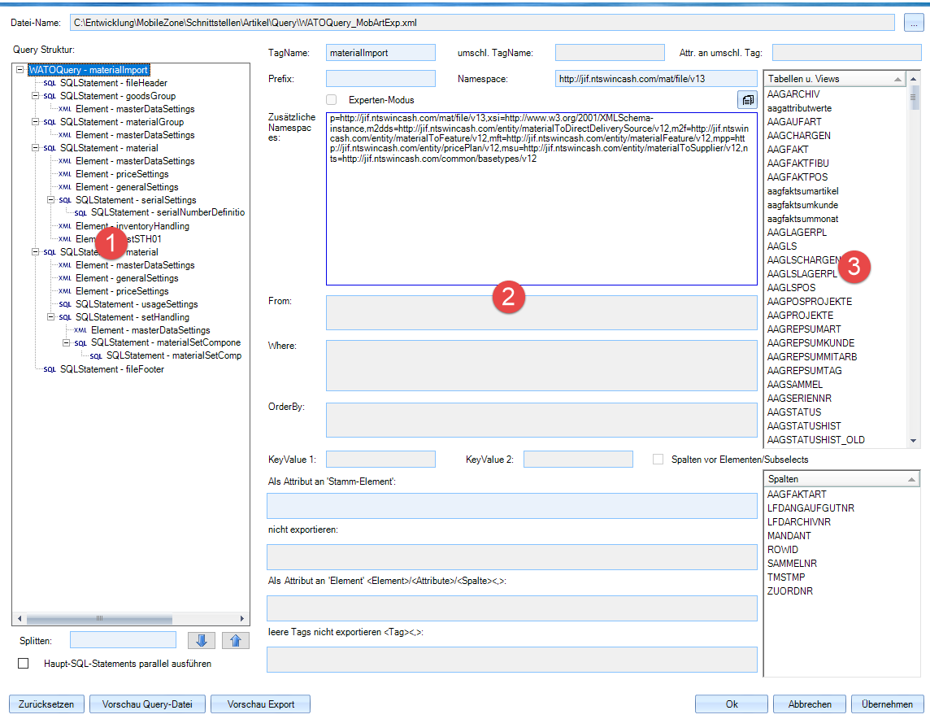Select AAGPROJEKTE in the tables list
Image resolution: width=930 pixels, height=719 pixels.
tap(800, 316)
